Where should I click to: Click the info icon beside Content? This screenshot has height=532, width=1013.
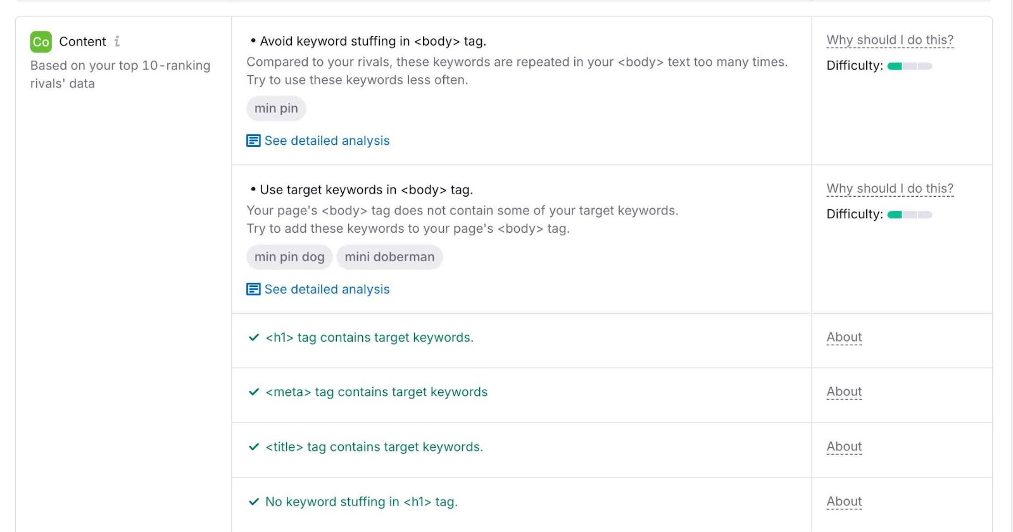click(117, 42)
